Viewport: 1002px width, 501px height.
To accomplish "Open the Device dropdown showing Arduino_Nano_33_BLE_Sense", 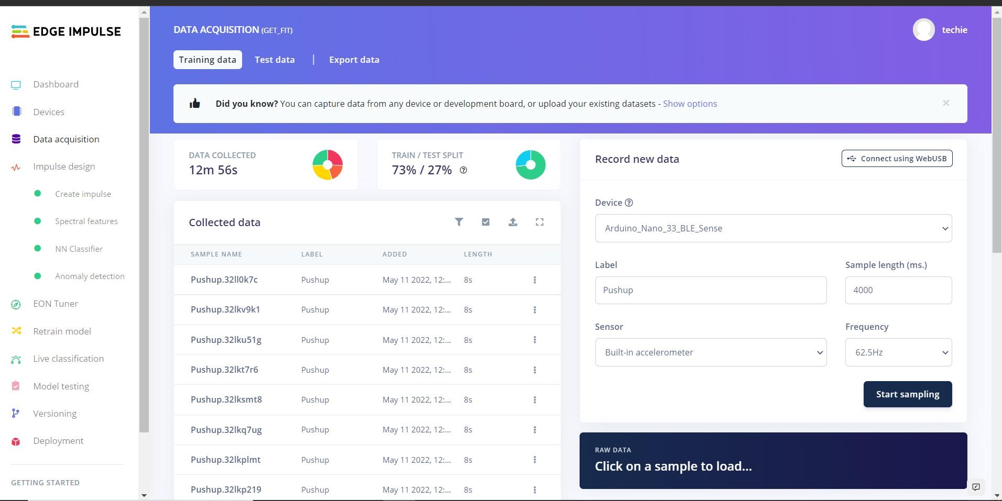I will [x=774, y=228].
